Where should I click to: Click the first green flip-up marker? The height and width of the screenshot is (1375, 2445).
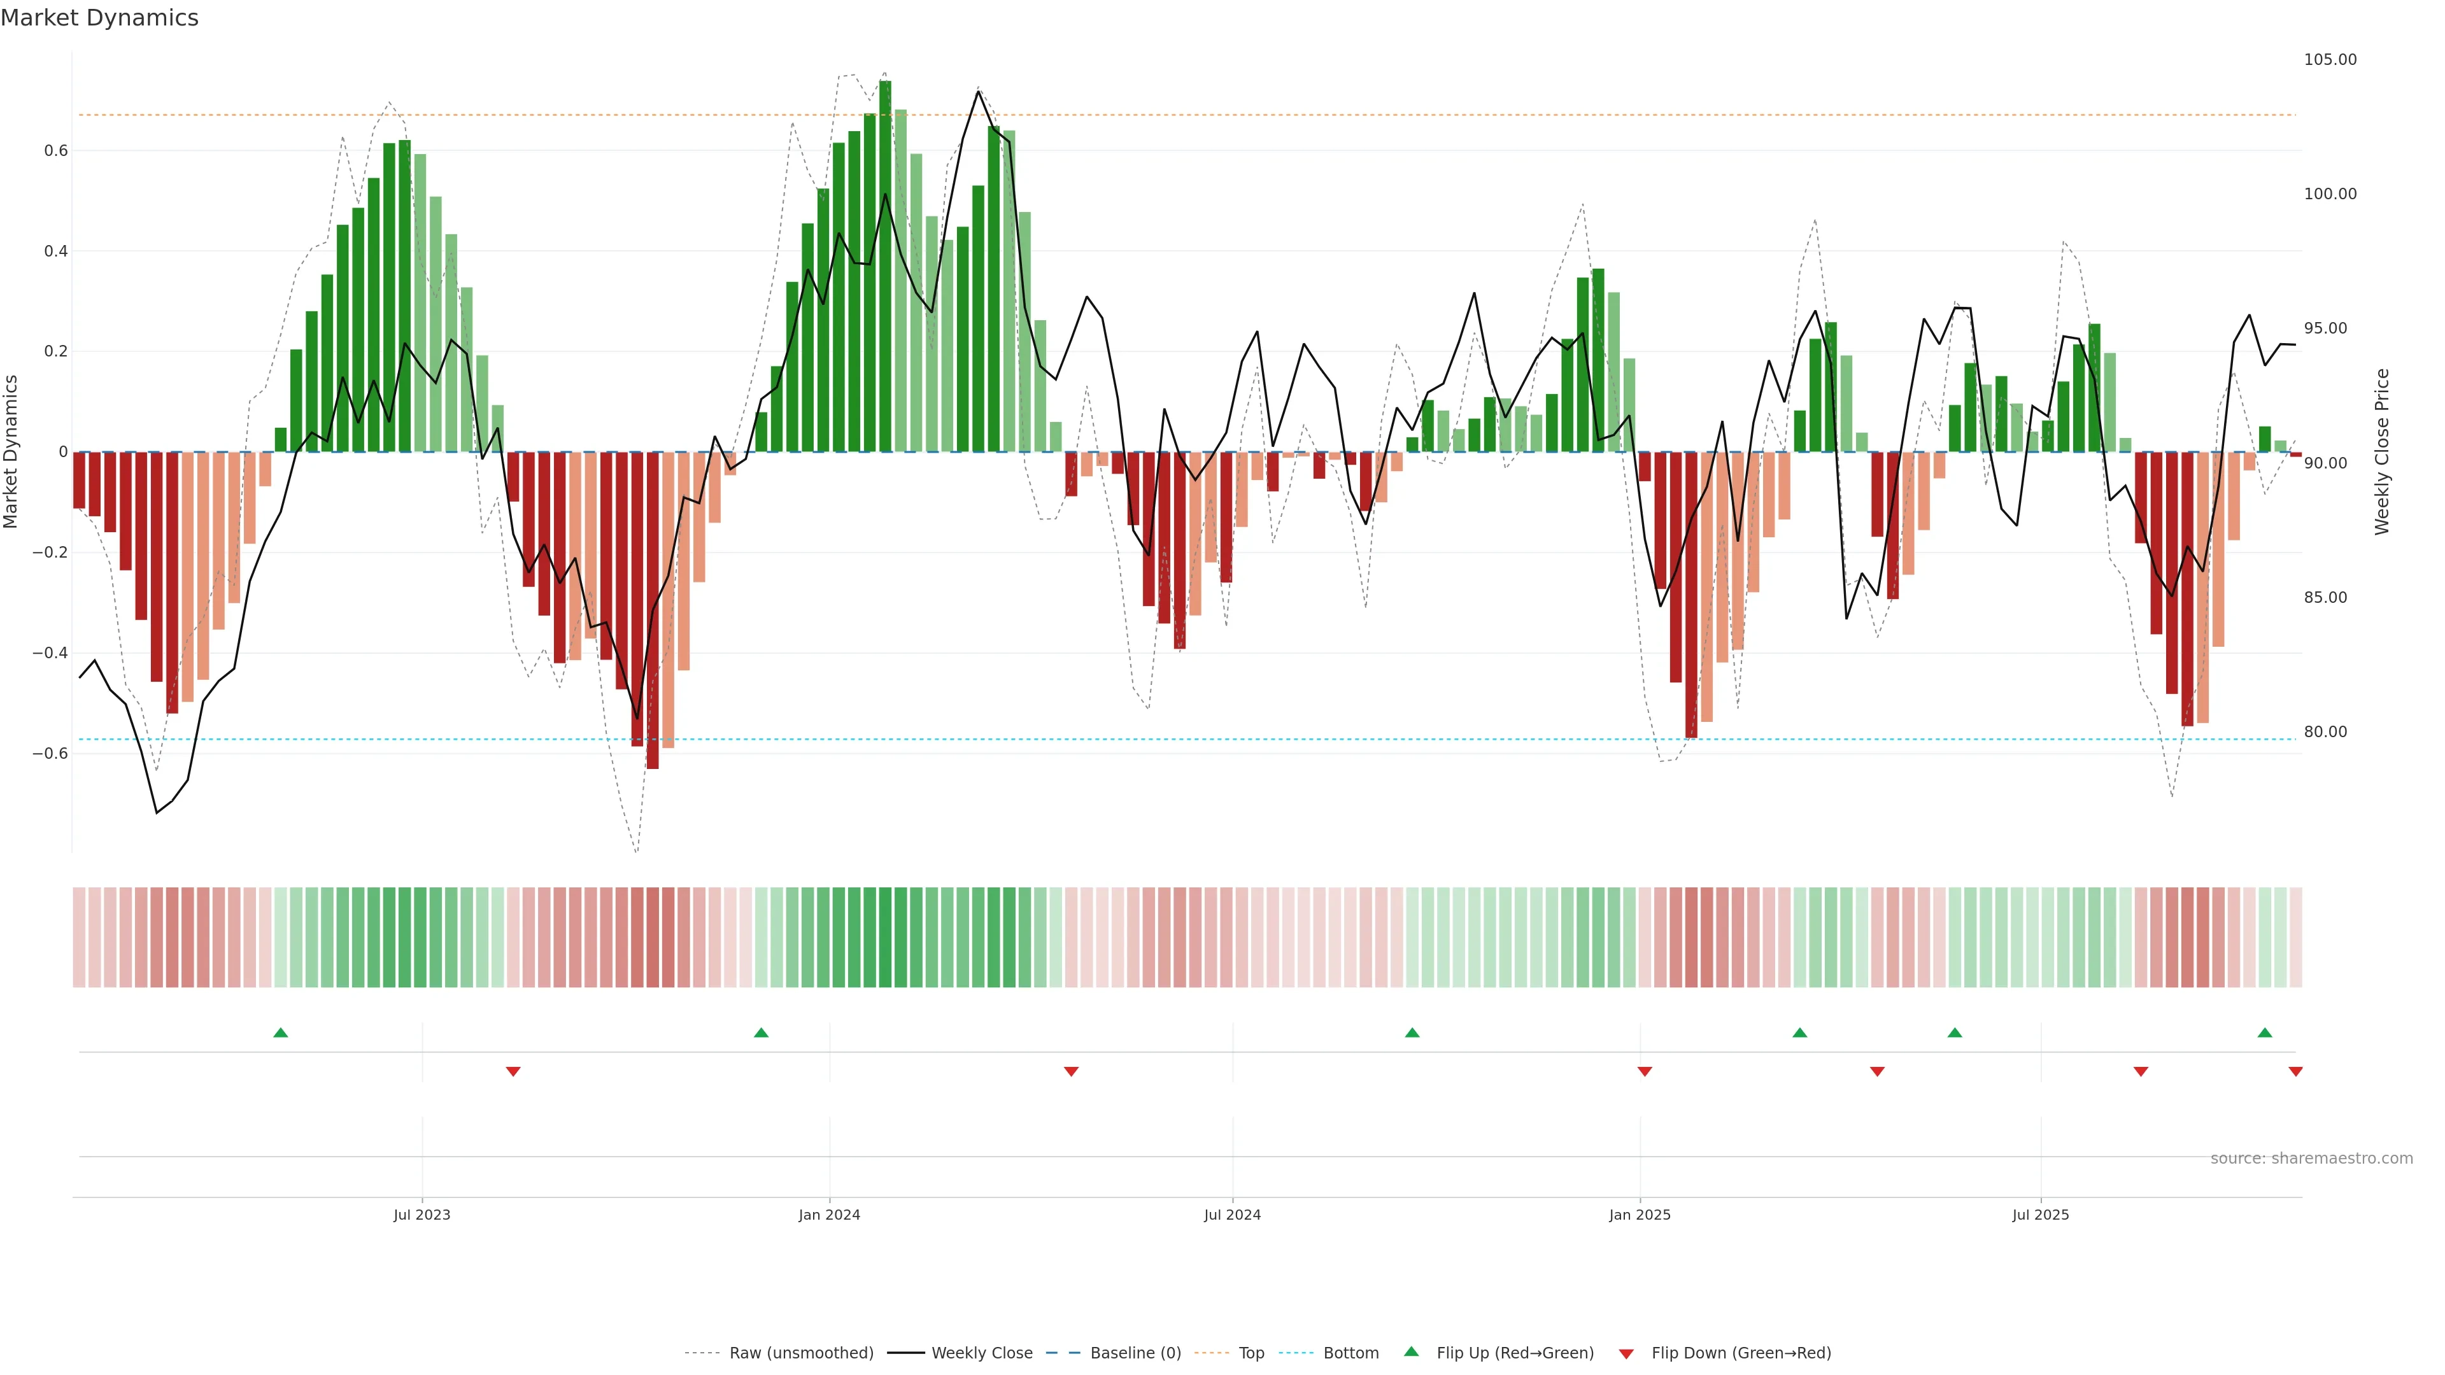pos(280,1033)
